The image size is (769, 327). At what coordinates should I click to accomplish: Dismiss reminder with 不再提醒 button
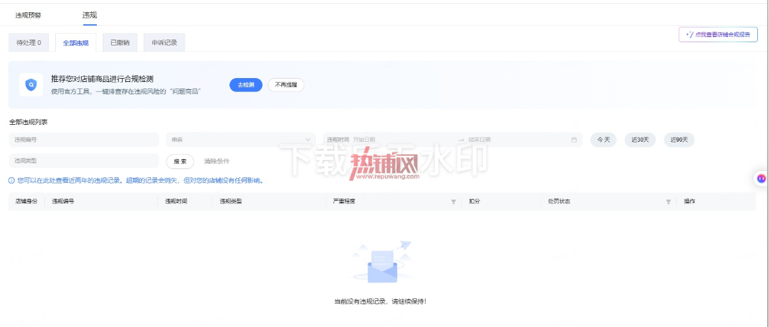(x=286, y=85)
